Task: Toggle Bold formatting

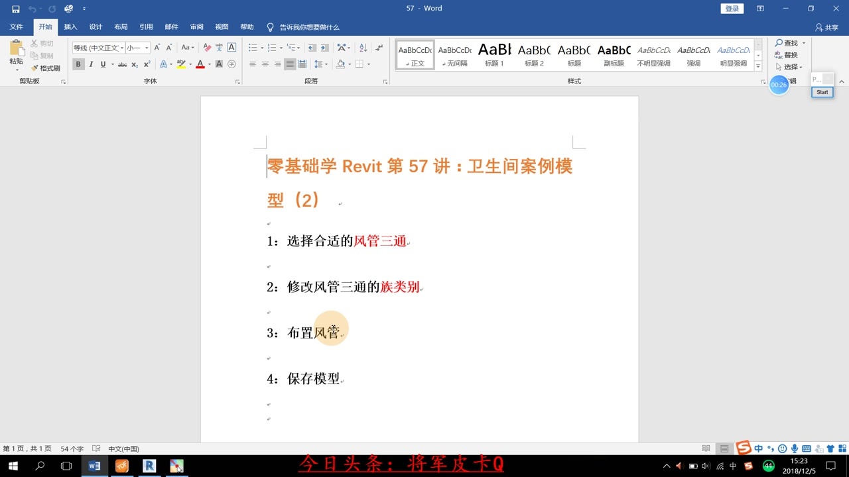Action: [x=78, y=64]
